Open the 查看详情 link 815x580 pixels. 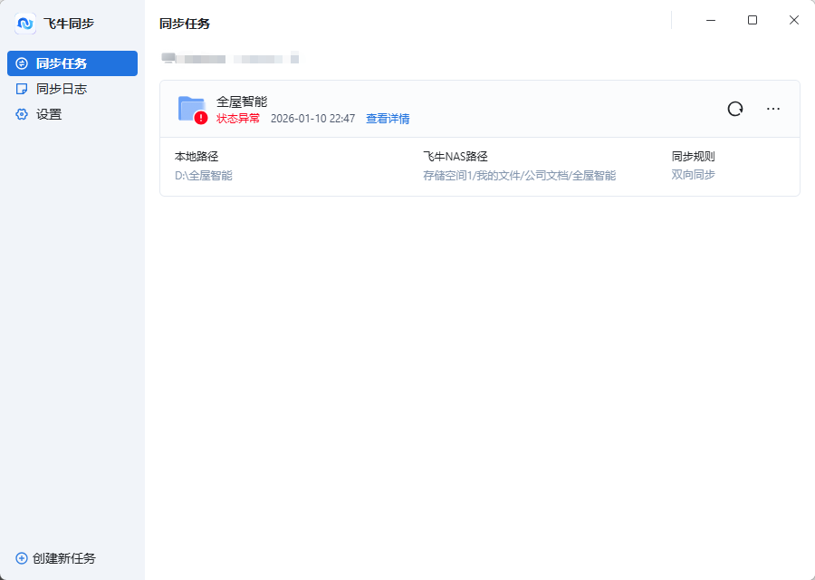click(388, 119)
